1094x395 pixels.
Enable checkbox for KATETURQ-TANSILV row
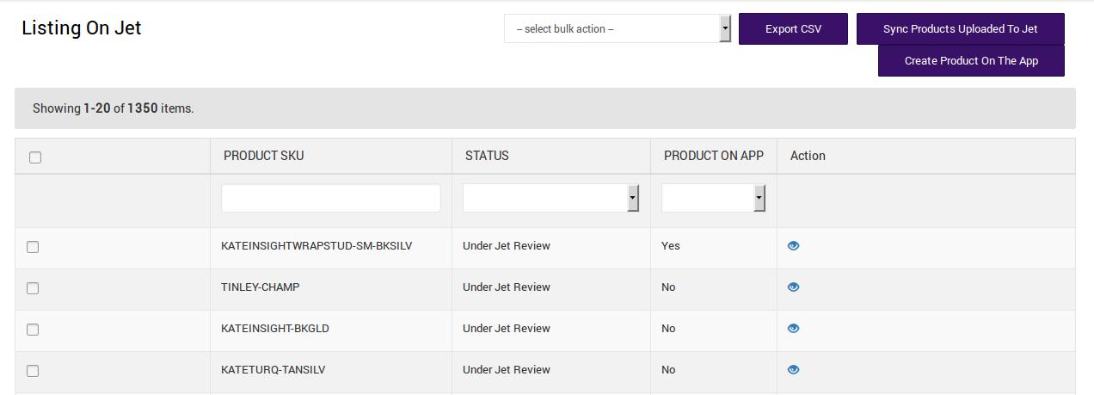point(33,371)
